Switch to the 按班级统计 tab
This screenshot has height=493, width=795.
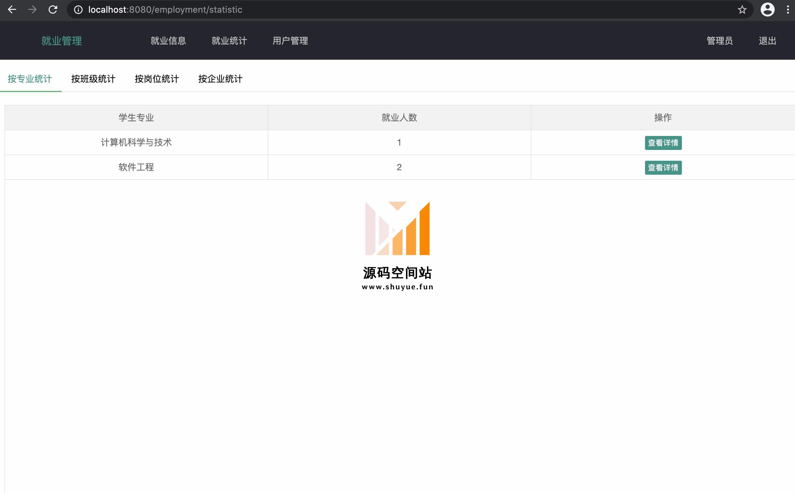tap(93, 79)
